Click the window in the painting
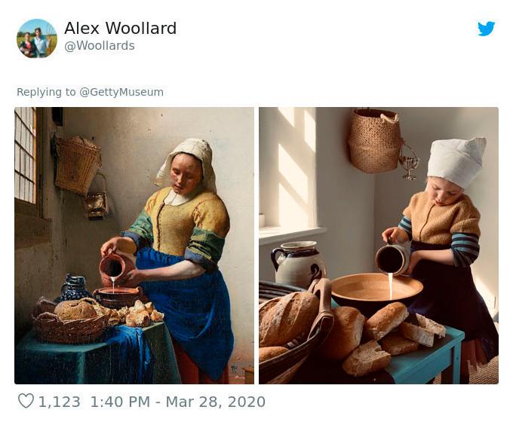This screenshot has height=422, width=513. (25, 155)
